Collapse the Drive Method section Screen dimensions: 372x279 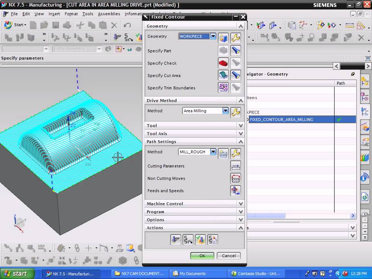tap(241, 101)
